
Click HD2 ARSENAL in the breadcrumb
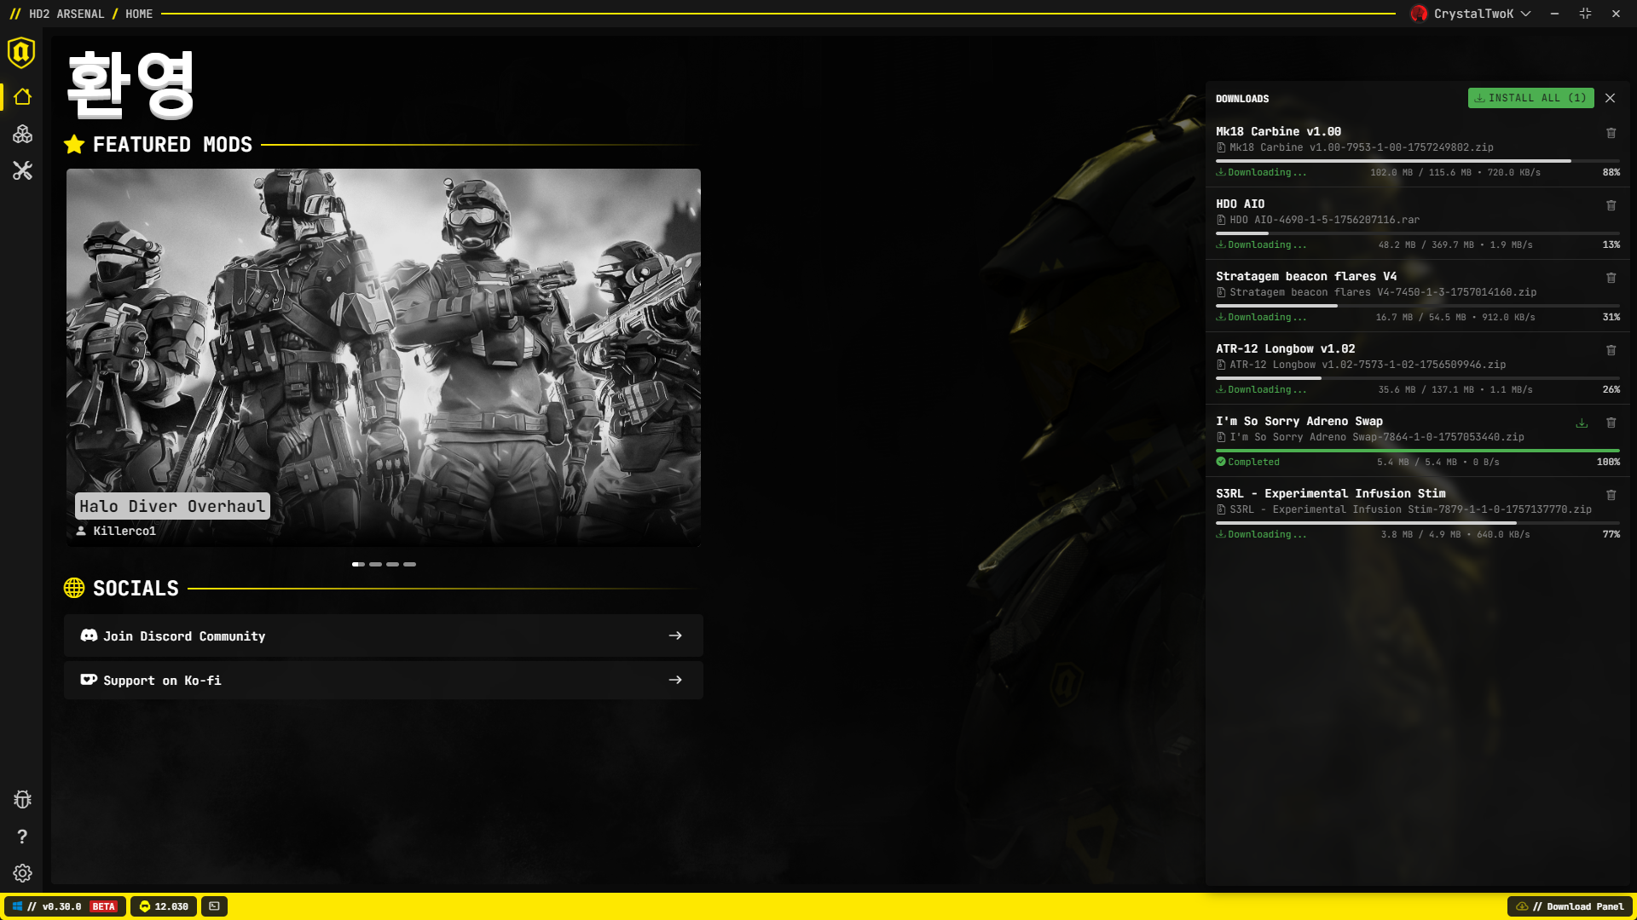(66, 14)
